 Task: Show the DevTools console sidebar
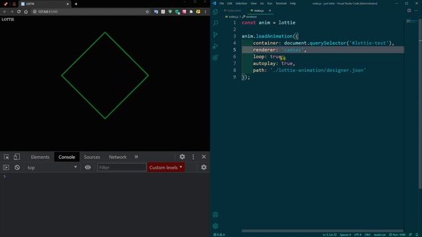[x=6, y=167]
